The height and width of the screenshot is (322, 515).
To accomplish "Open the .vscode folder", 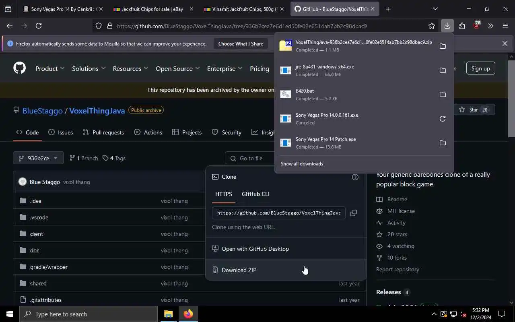I will point(39,217).
